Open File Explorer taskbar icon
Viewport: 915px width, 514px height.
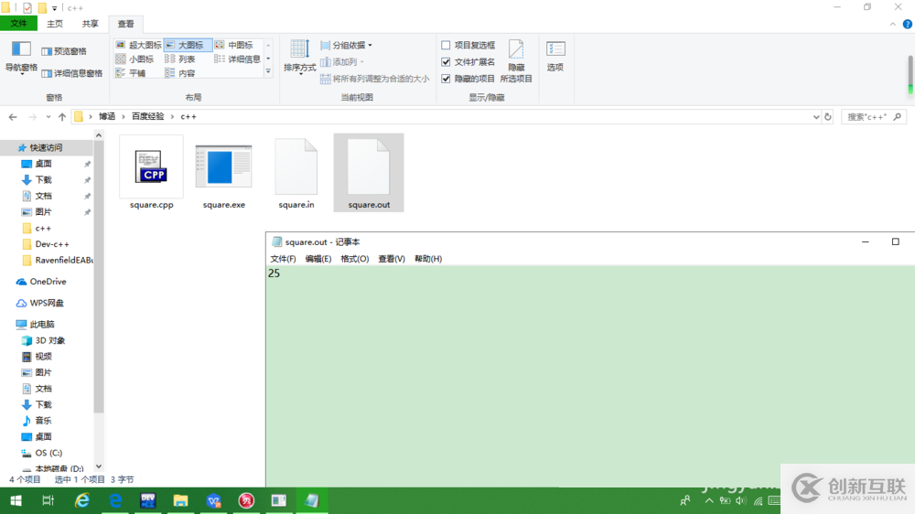click(x=180, y=500)
